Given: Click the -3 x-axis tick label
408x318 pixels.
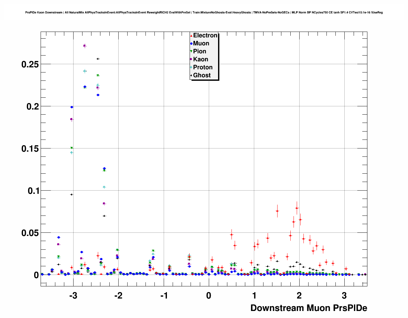Looking at the screenshot, I should click(x=73, y=296).
